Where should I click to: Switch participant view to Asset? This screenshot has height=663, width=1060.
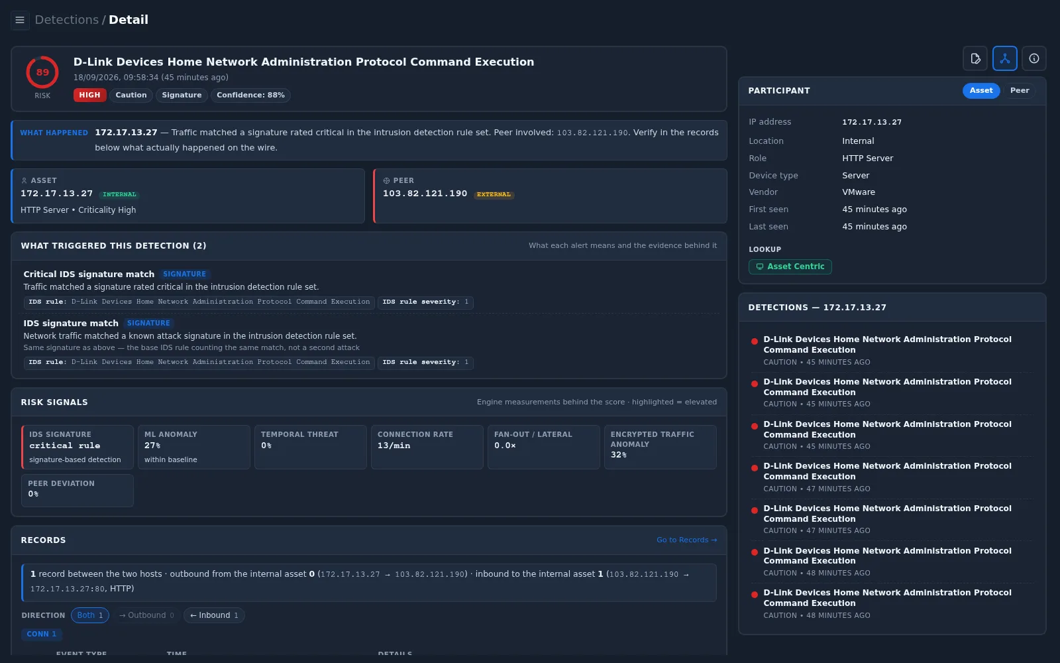click(x=981, y=91)
